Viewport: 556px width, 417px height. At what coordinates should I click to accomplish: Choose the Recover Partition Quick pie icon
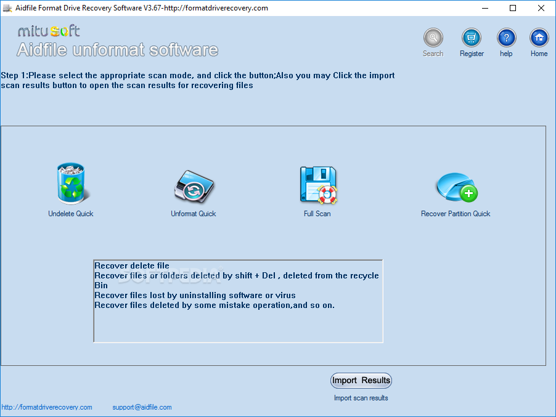tap(457, 187)
